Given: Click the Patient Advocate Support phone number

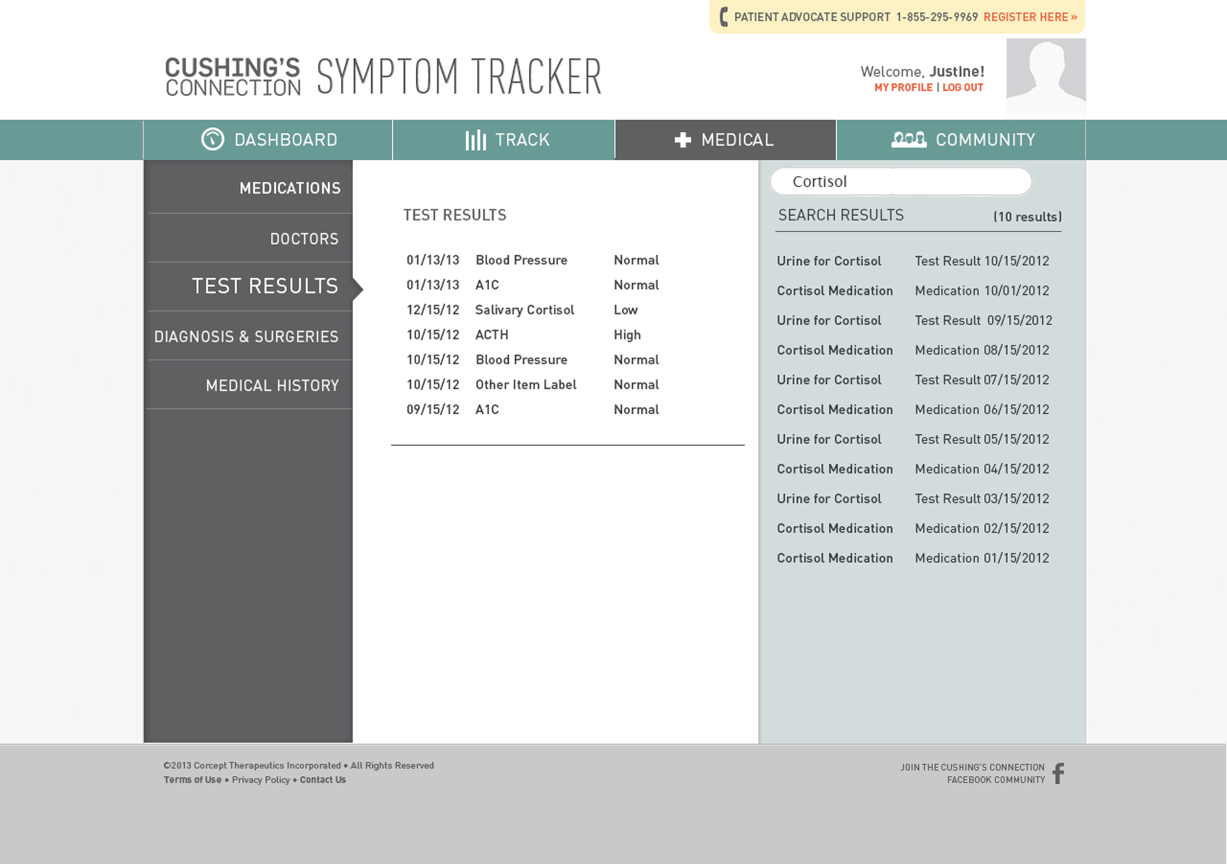Looking at the screenshot, I should tap(937, 17).
